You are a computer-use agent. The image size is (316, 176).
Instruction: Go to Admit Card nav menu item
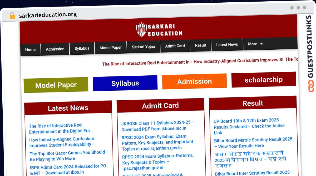[x=175, y=46]
